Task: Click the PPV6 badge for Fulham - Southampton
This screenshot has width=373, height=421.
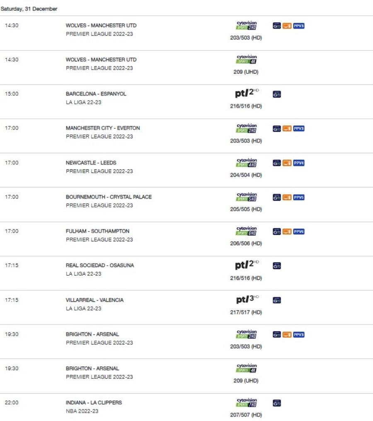Action: click(x=299, y=232)
